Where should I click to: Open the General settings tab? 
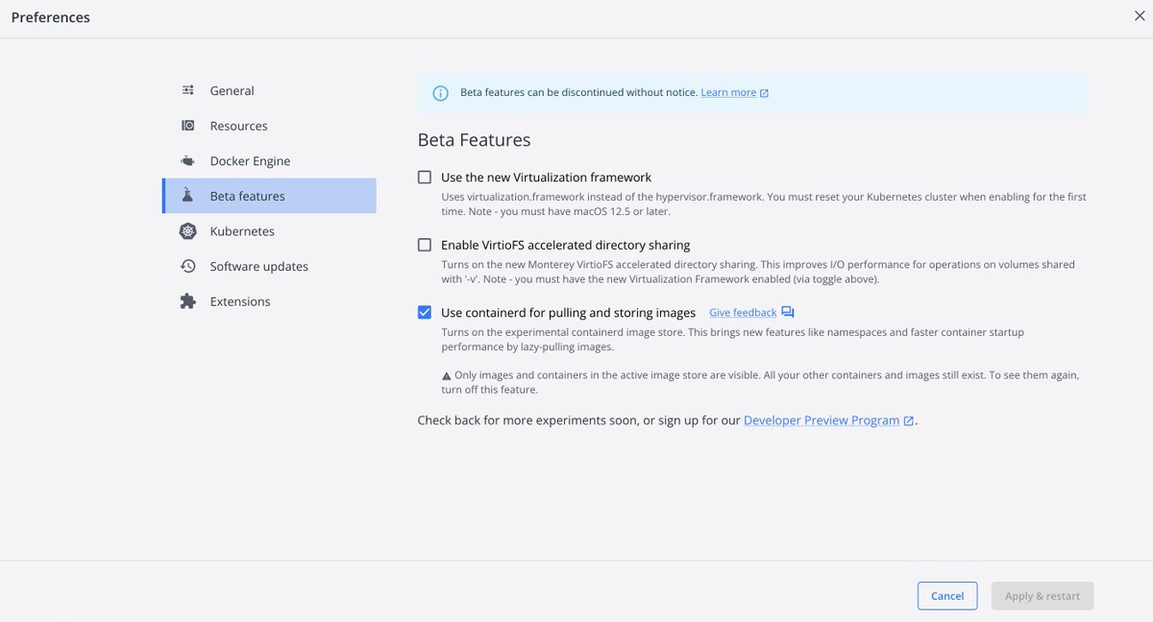tap(269, 90)
